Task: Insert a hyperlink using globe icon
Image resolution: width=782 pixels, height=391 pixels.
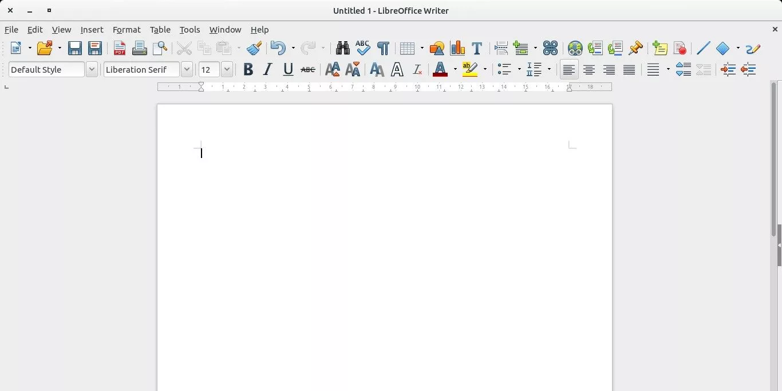Action: [x=575, y=48]
